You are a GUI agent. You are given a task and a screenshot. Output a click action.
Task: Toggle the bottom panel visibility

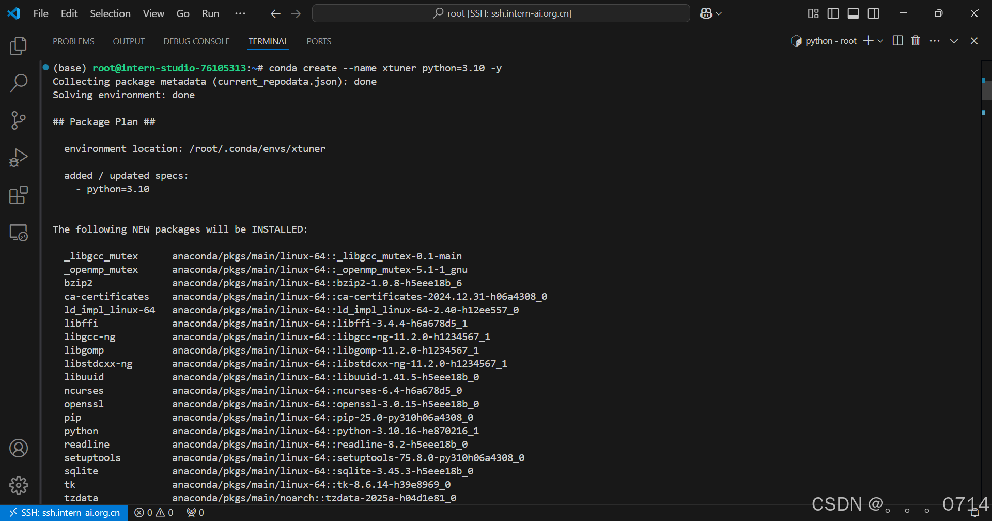[854, 14]
